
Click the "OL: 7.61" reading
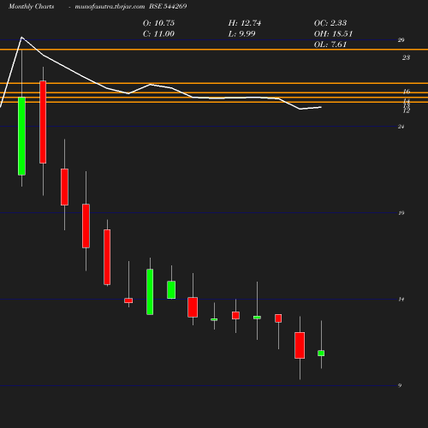point(330,45)
